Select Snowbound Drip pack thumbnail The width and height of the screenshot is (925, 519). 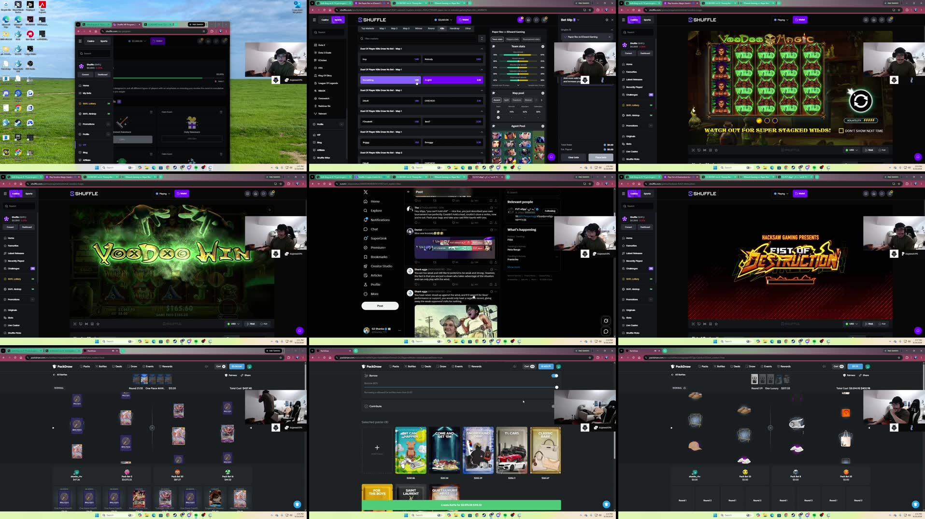pos(478,450)
